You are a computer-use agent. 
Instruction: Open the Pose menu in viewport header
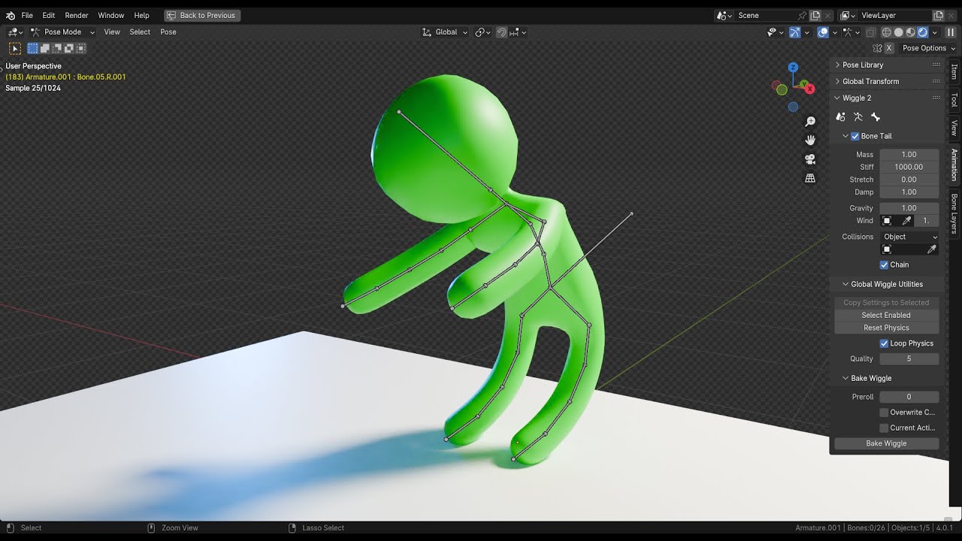click(x=168, y=32)
